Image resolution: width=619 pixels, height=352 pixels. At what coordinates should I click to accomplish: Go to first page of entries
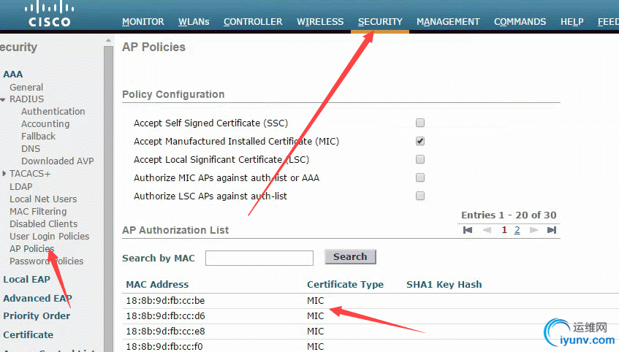[468, 230]
